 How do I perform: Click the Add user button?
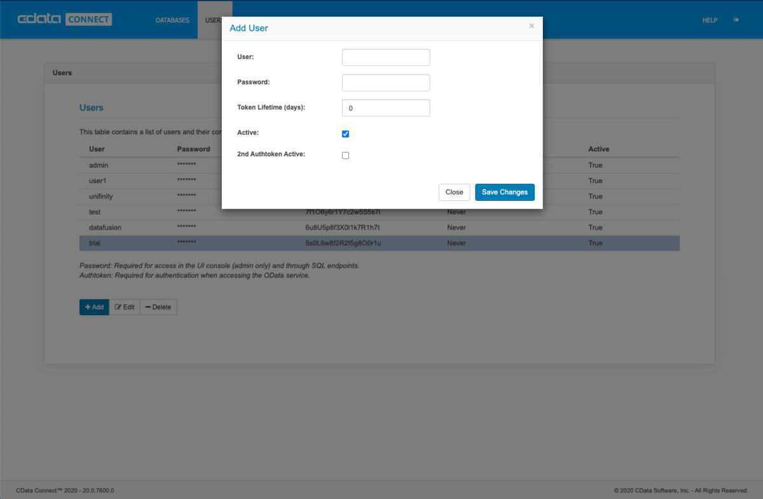[94, 307]
